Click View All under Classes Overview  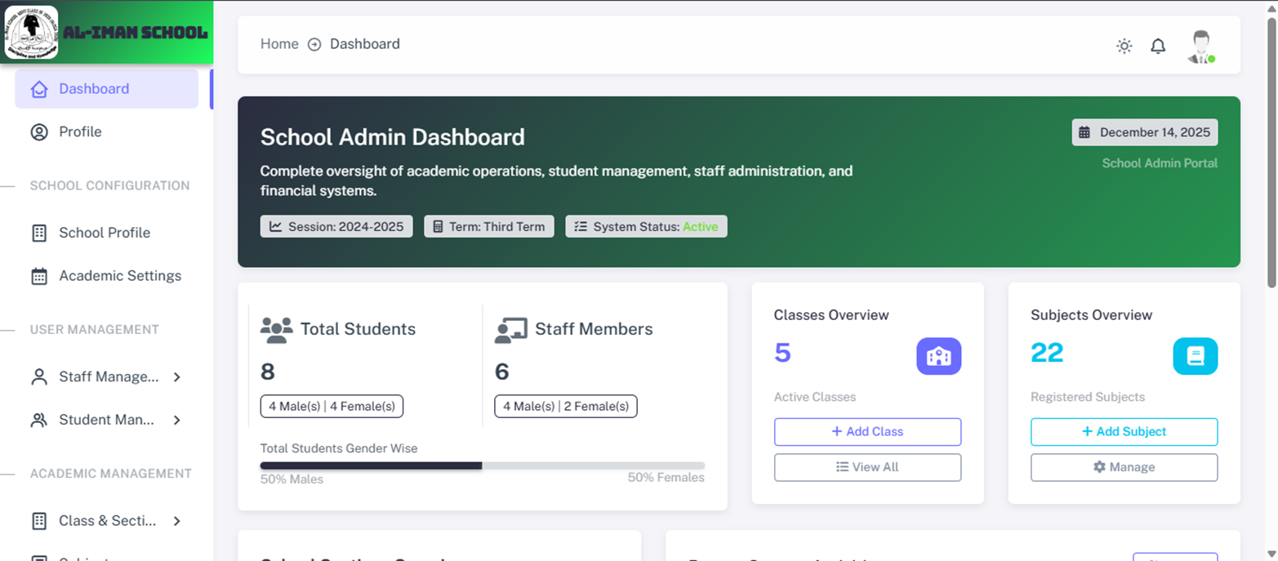point(867,467)
